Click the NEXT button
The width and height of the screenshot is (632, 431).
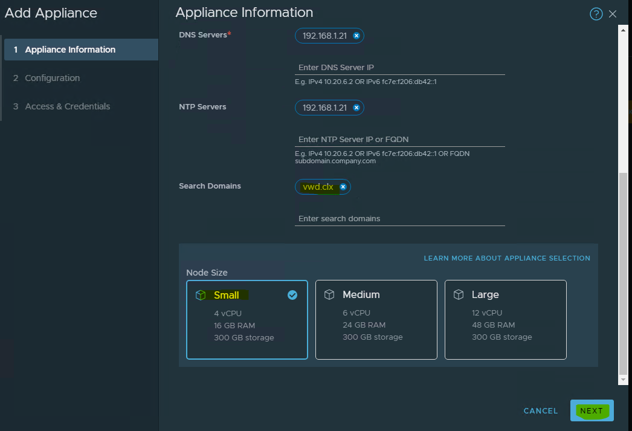click(x=592, y=411)
